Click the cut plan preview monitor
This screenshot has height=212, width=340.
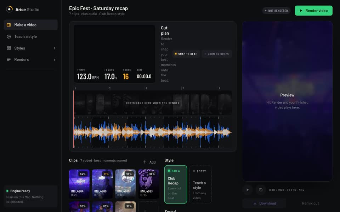[114, 54]
